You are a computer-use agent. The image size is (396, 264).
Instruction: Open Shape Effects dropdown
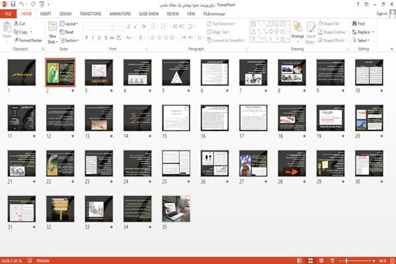333,40
